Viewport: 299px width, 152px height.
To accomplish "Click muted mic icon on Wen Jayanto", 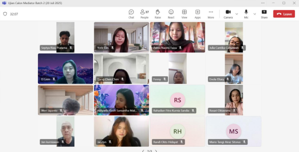I will (x=61, y=111).
